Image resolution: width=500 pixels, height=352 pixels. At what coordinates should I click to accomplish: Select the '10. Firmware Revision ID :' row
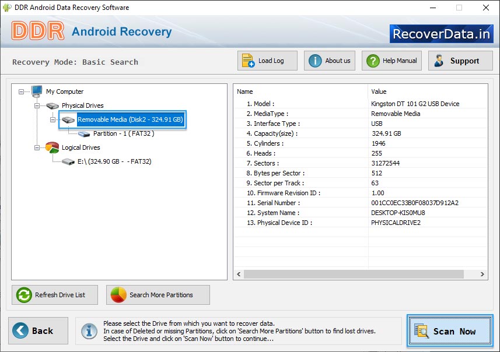[361, 193]
